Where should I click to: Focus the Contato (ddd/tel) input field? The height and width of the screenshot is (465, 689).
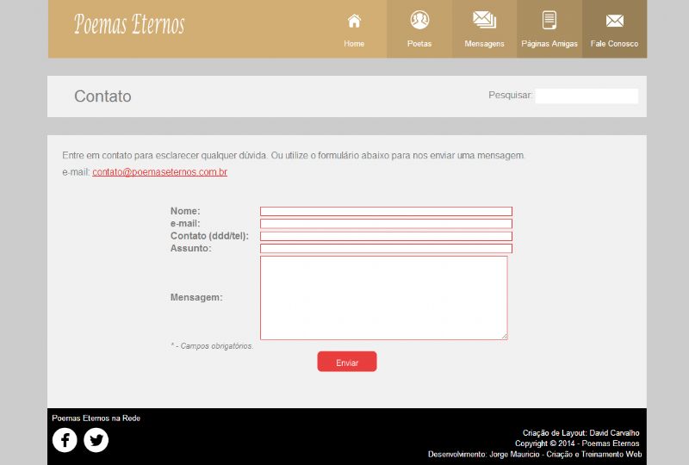386,236
